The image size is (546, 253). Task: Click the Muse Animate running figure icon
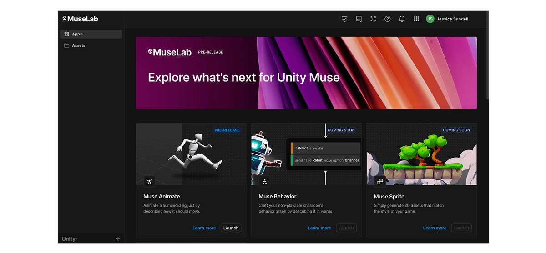tap(149, 181)
